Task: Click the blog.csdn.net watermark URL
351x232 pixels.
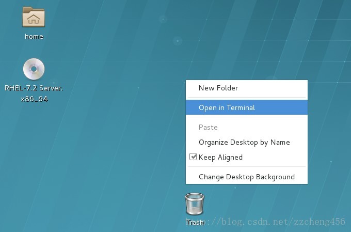Action: pyautogui.click(x=266, y=222)
